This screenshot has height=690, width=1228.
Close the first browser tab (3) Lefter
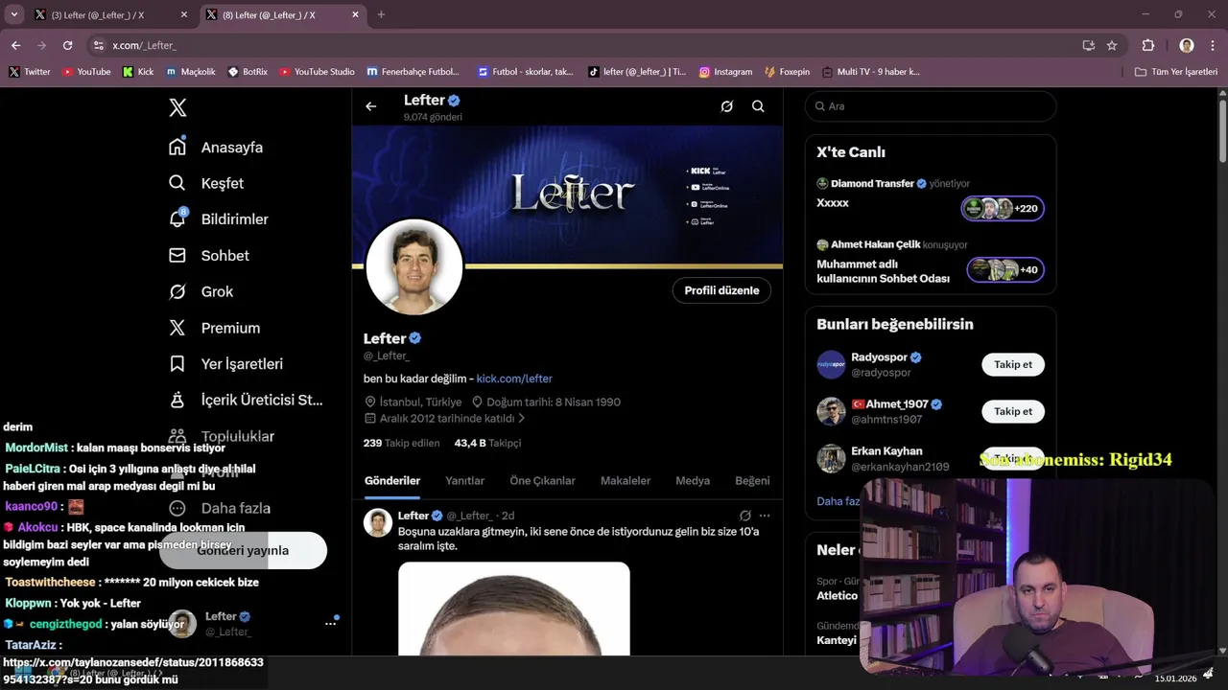184,15
